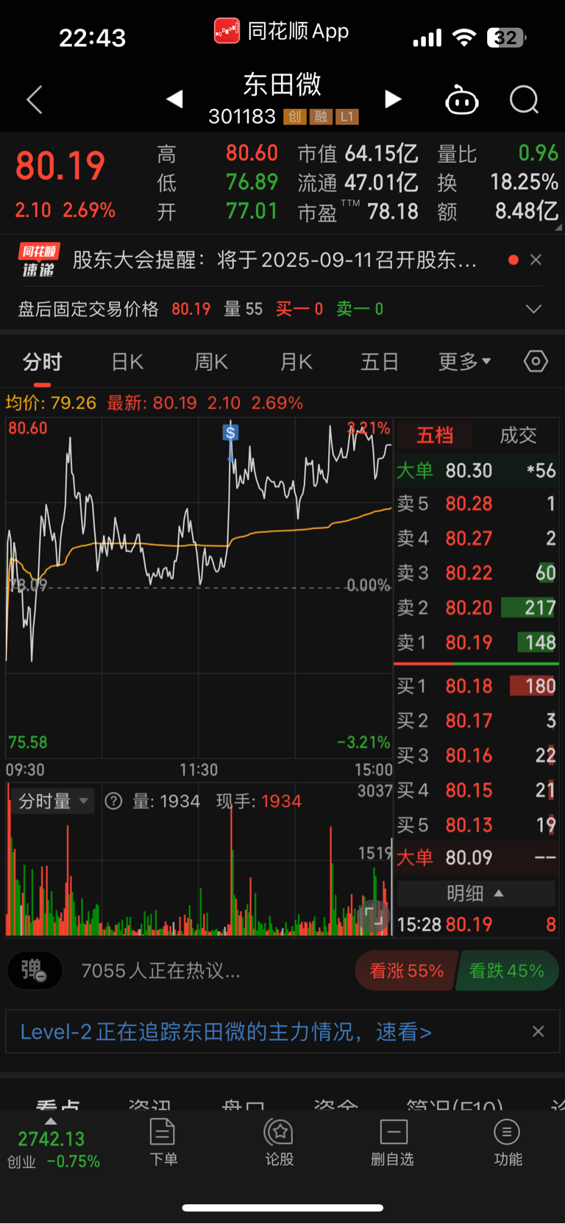565x1224 pixels.
Task: Tap the 融 margin trading badge
Action: click(x=320, y=116)
